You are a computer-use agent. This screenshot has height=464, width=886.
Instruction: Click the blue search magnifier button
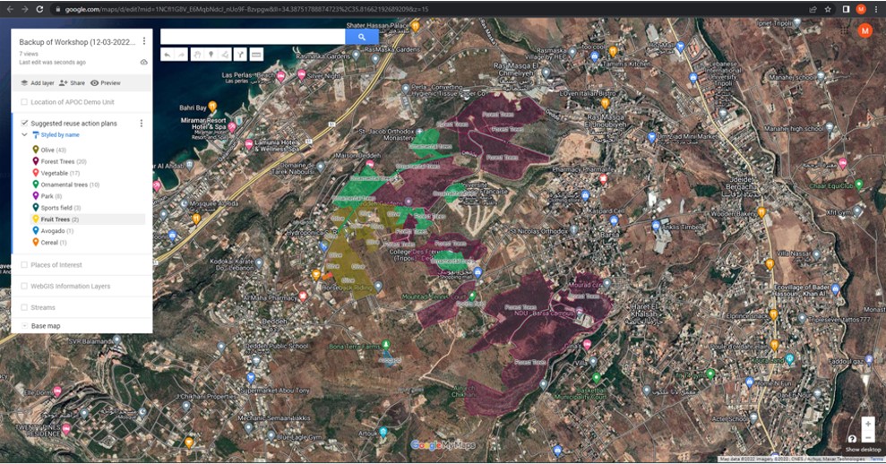(361, 38)
